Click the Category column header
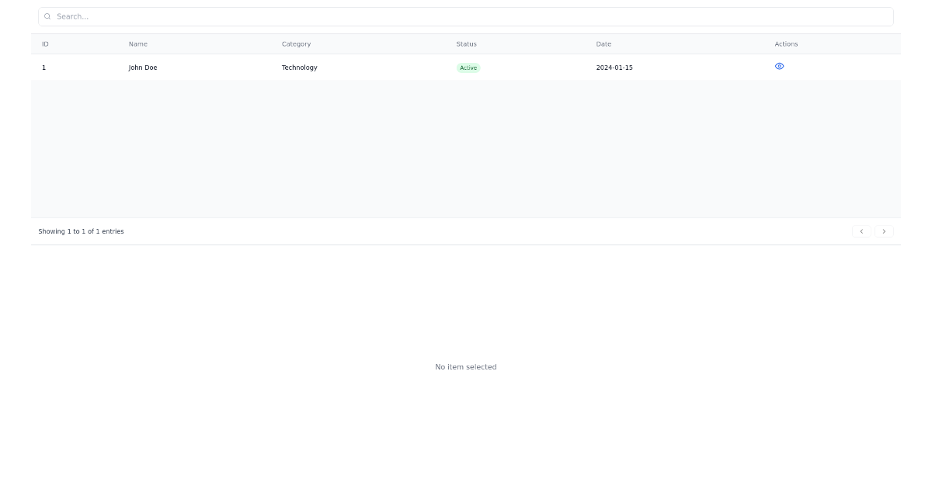The height and width of the screenshot is (489, 932). 296,44
